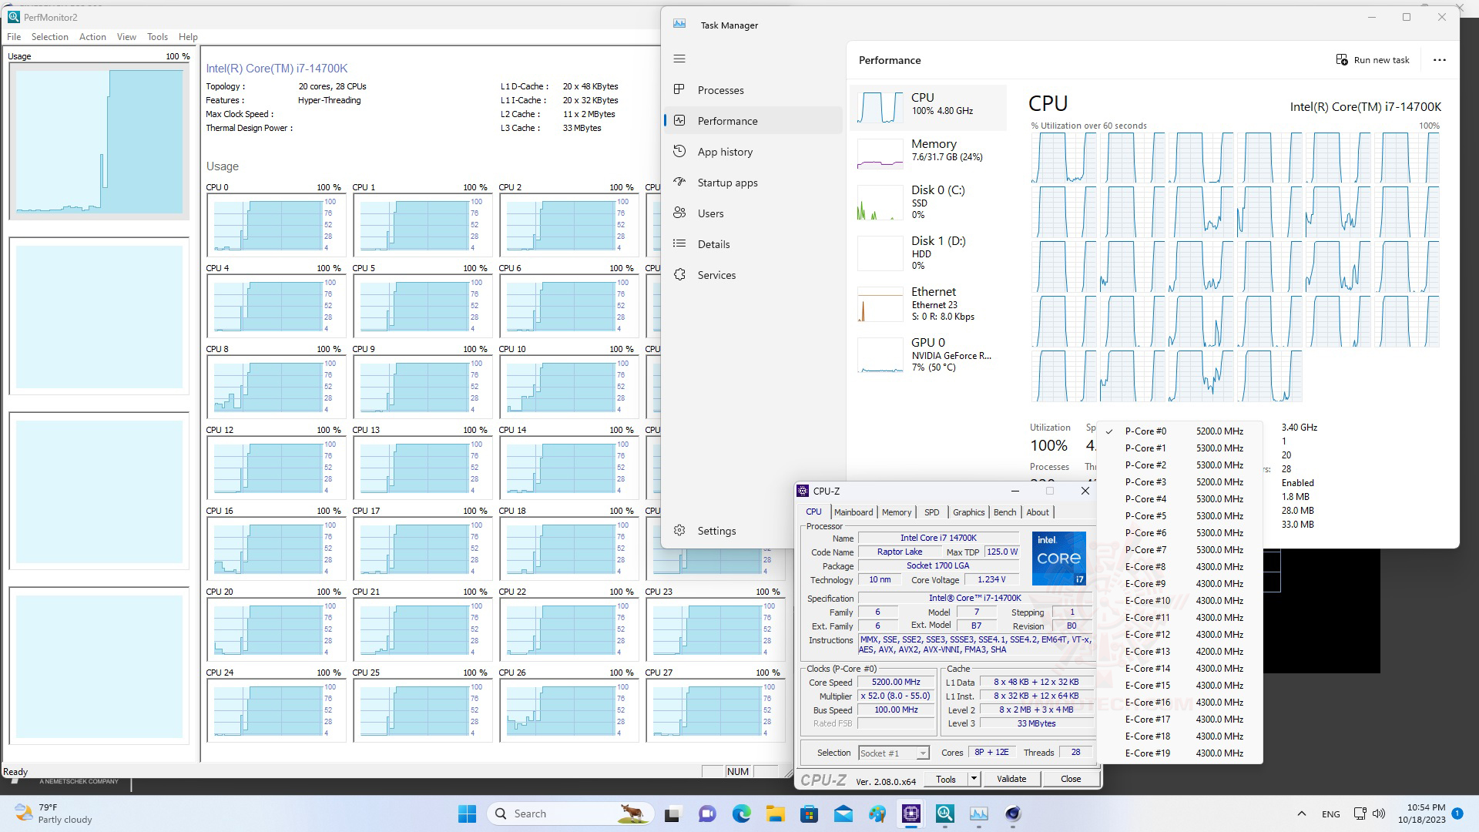Open App history in Task Manager
Viewport: 1479px width, 832px height.
pos(724,152)
